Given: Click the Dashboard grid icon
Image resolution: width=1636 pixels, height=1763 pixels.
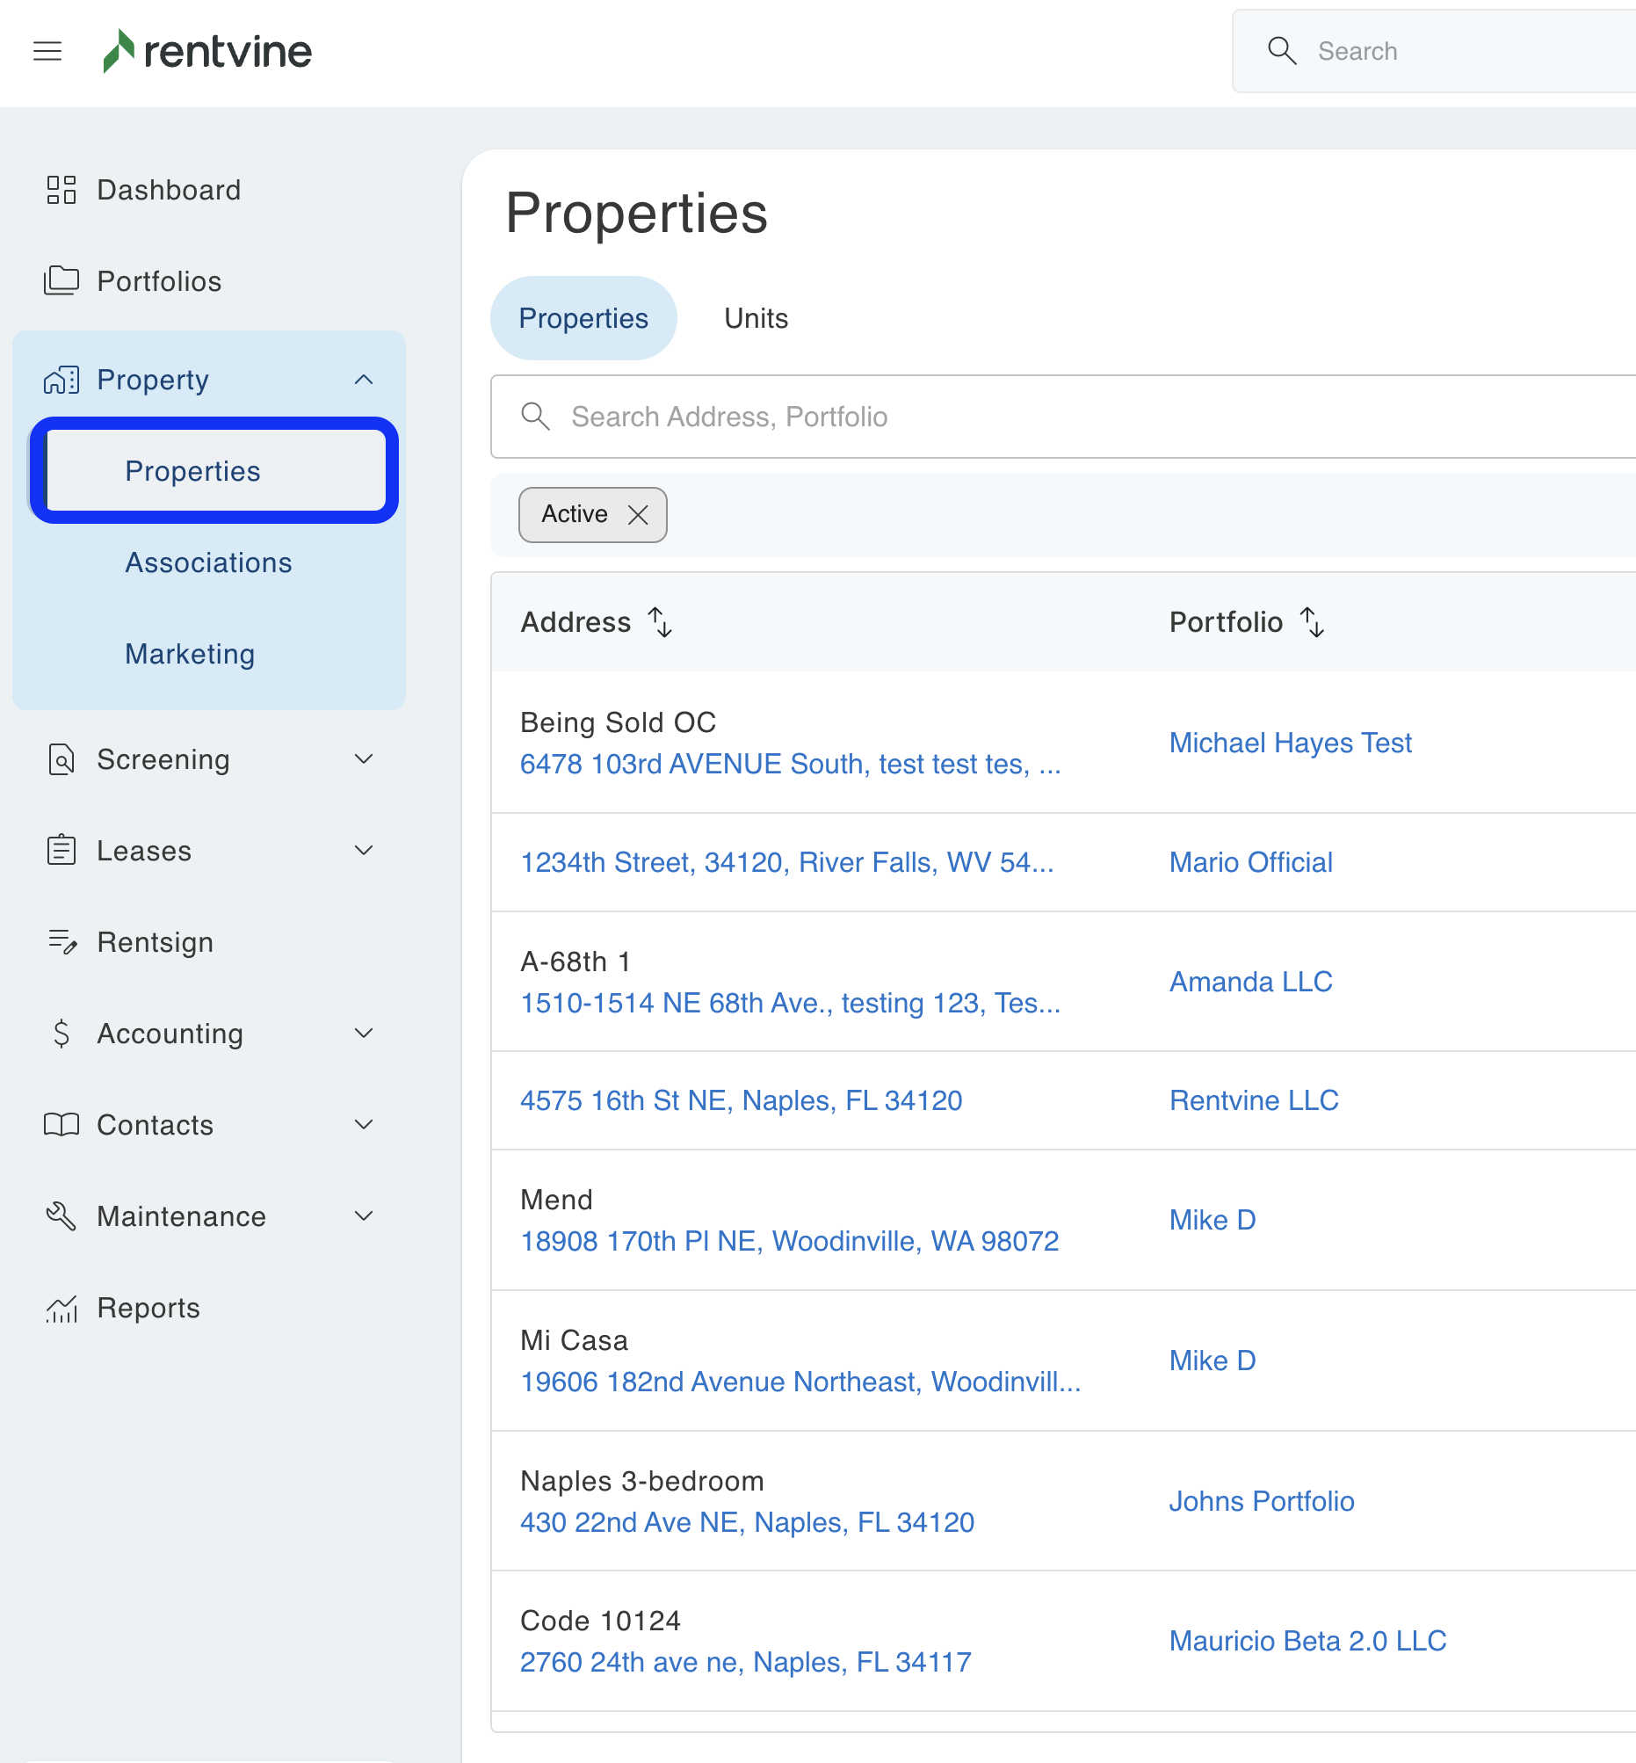Looking at the screenshot, I should click(x=62, y=190).
